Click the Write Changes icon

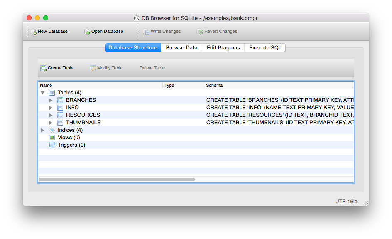pyautogui.click(x=146, y=32)
